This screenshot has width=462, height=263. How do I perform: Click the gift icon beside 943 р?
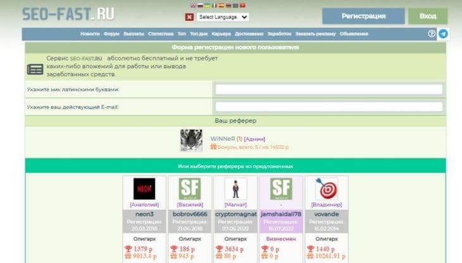coord(173,256)
